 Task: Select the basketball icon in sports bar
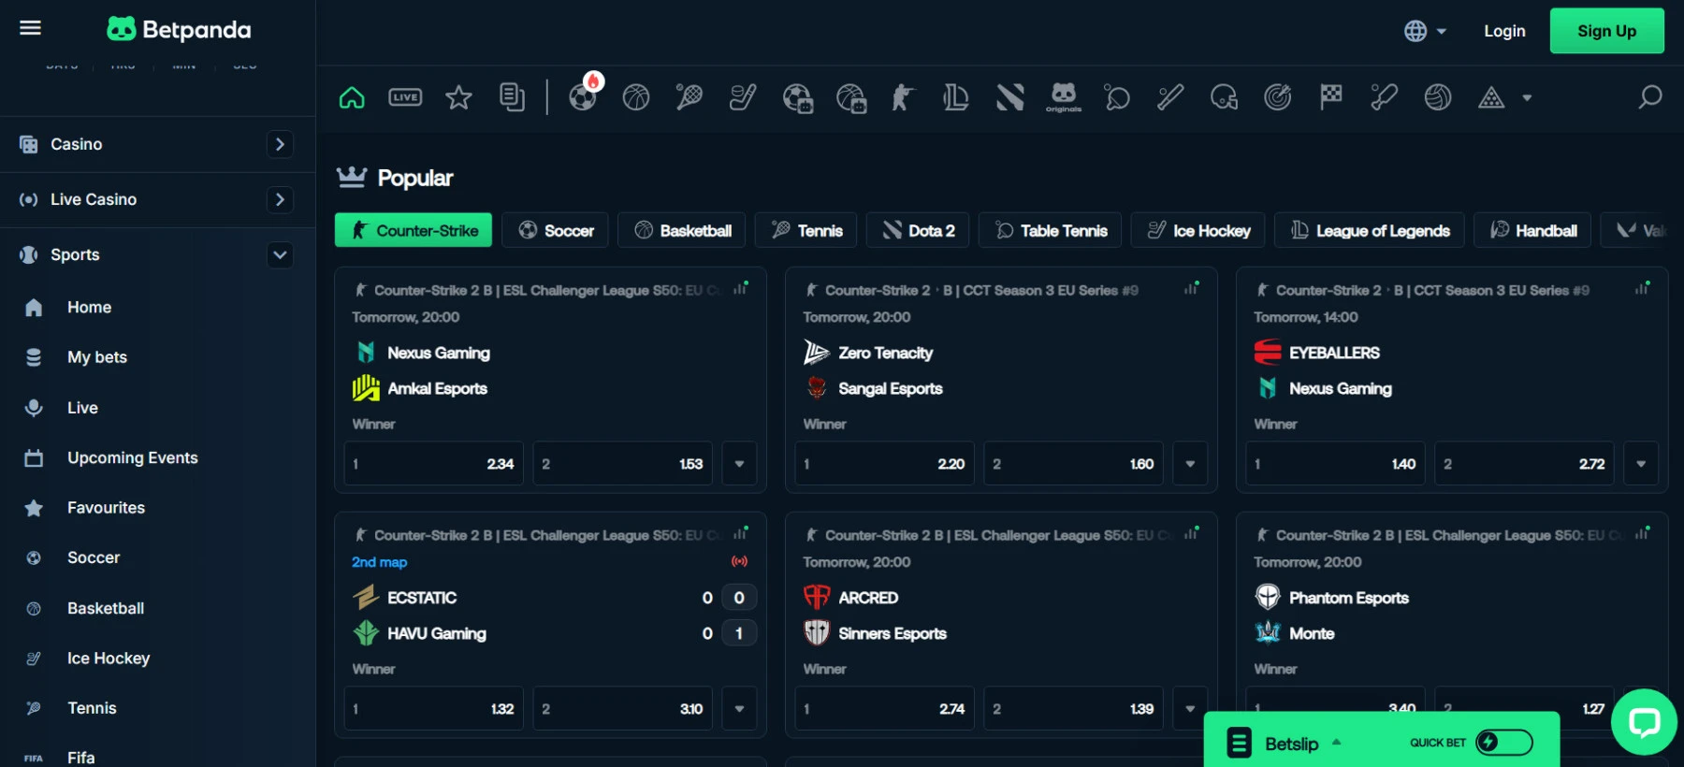[x=636, y=97]
